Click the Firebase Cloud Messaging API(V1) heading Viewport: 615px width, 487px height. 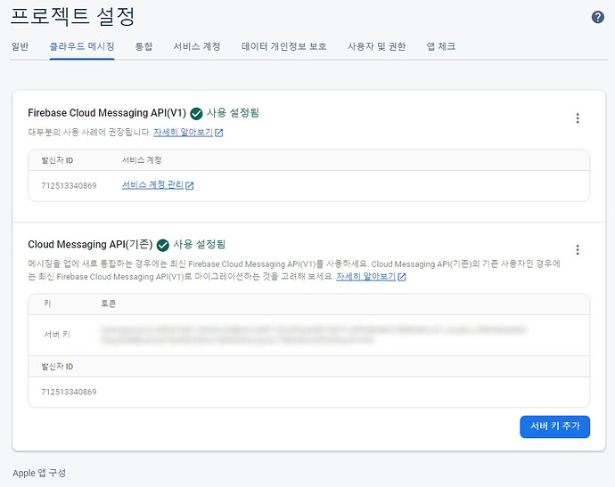click(x=107, y=113)
